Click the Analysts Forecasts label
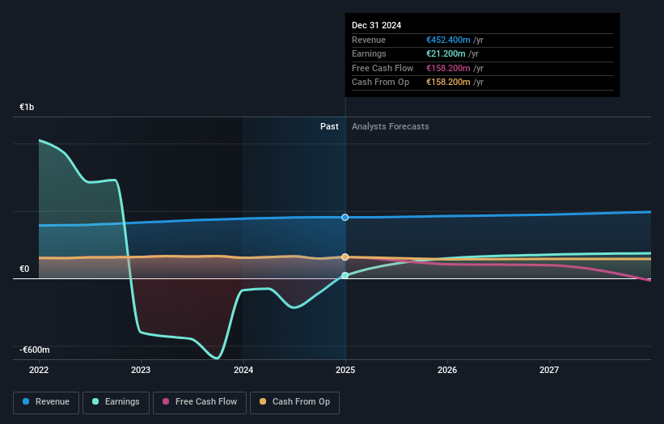The image size is (664, 424). point(391,126)
